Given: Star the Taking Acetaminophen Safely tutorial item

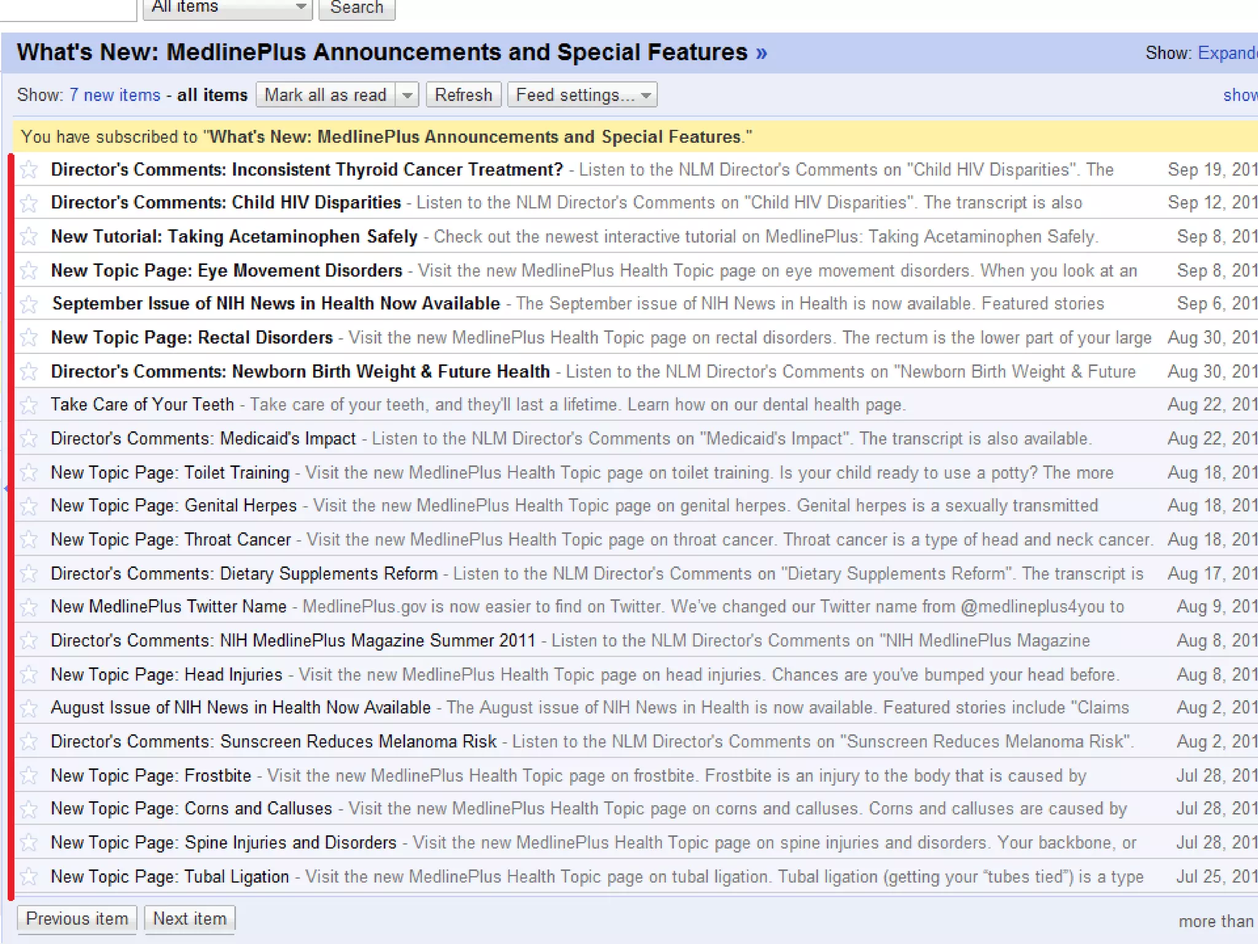Looking at the screenshot, I should coord(29,236).
